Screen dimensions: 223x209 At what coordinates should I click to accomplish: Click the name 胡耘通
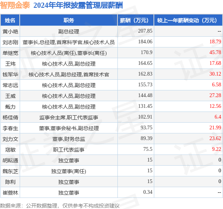pos(10,161)
